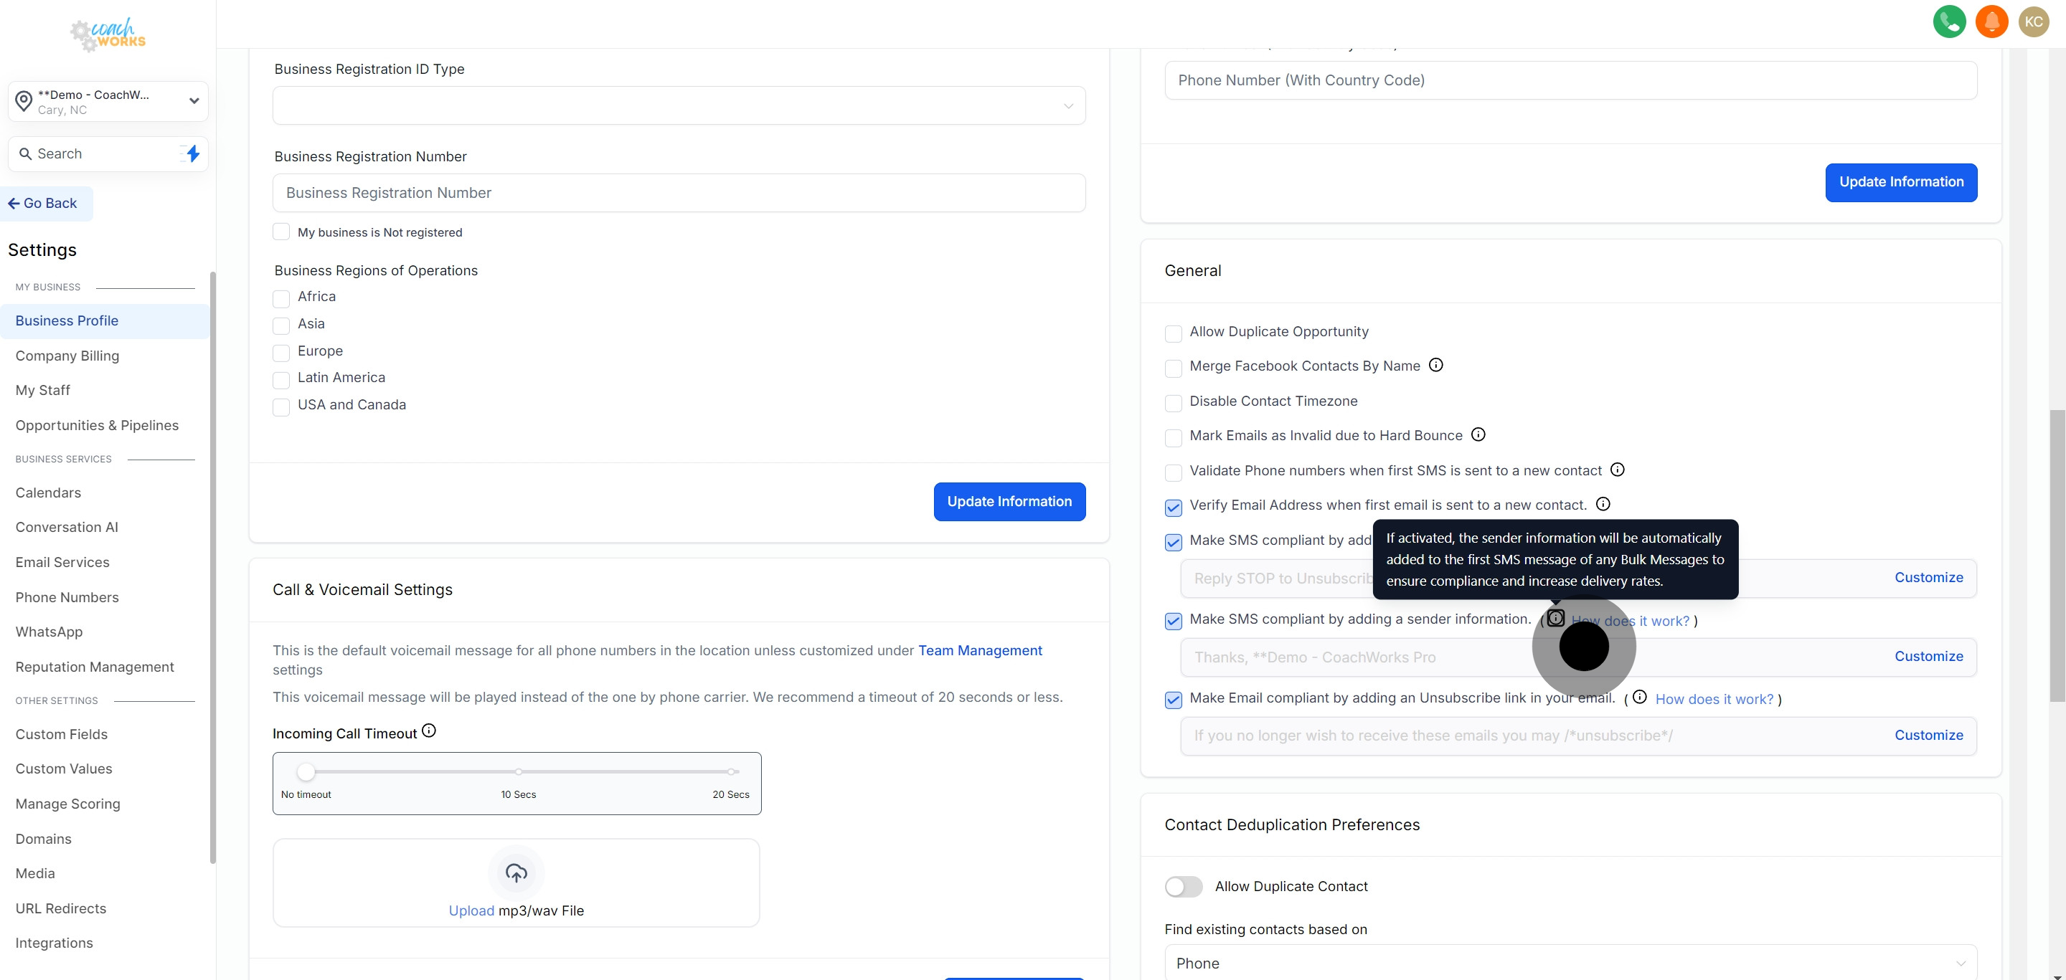Click the Business Registration Number input field
Image resolution: width=2066 pixels, height=980 pixels.
tap(679, 193)
